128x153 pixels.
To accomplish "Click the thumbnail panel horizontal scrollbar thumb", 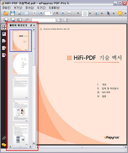I will pyautogui.click(x=20, y=147).
